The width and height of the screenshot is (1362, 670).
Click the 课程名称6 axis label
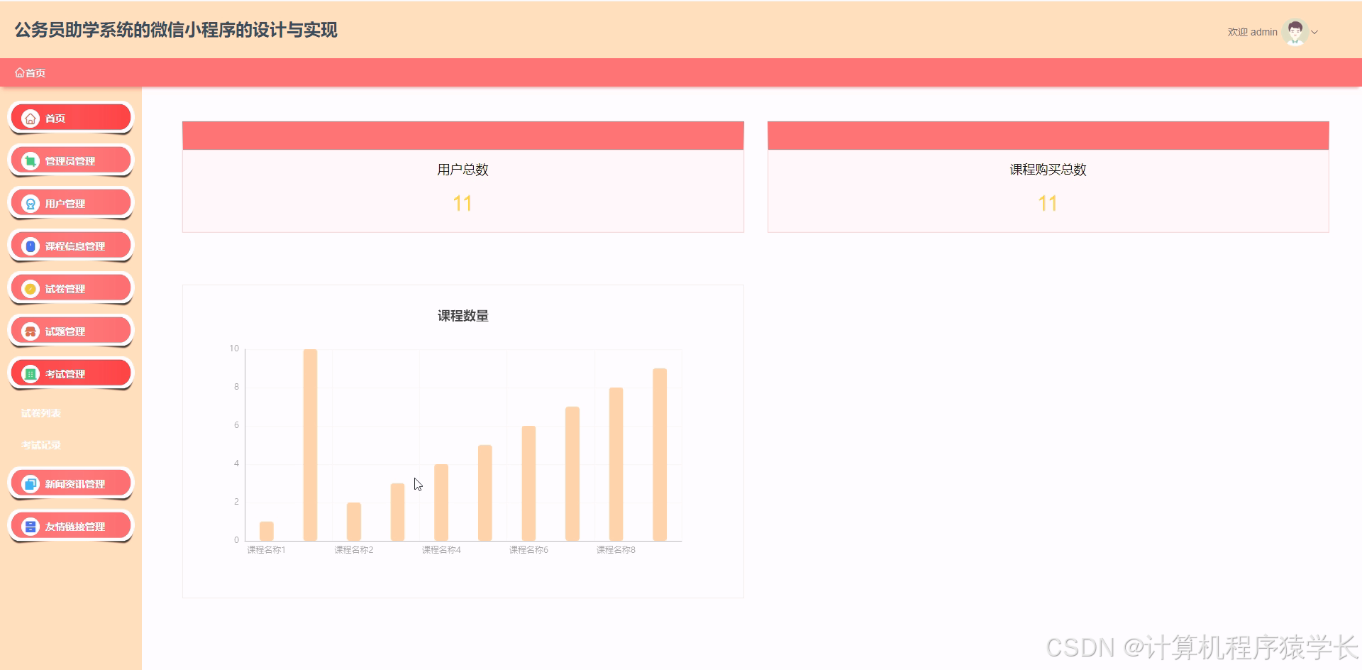528,550
